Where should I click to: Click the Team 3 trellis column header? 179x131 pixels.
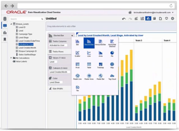pyautogui.click(x=139, y=40)
